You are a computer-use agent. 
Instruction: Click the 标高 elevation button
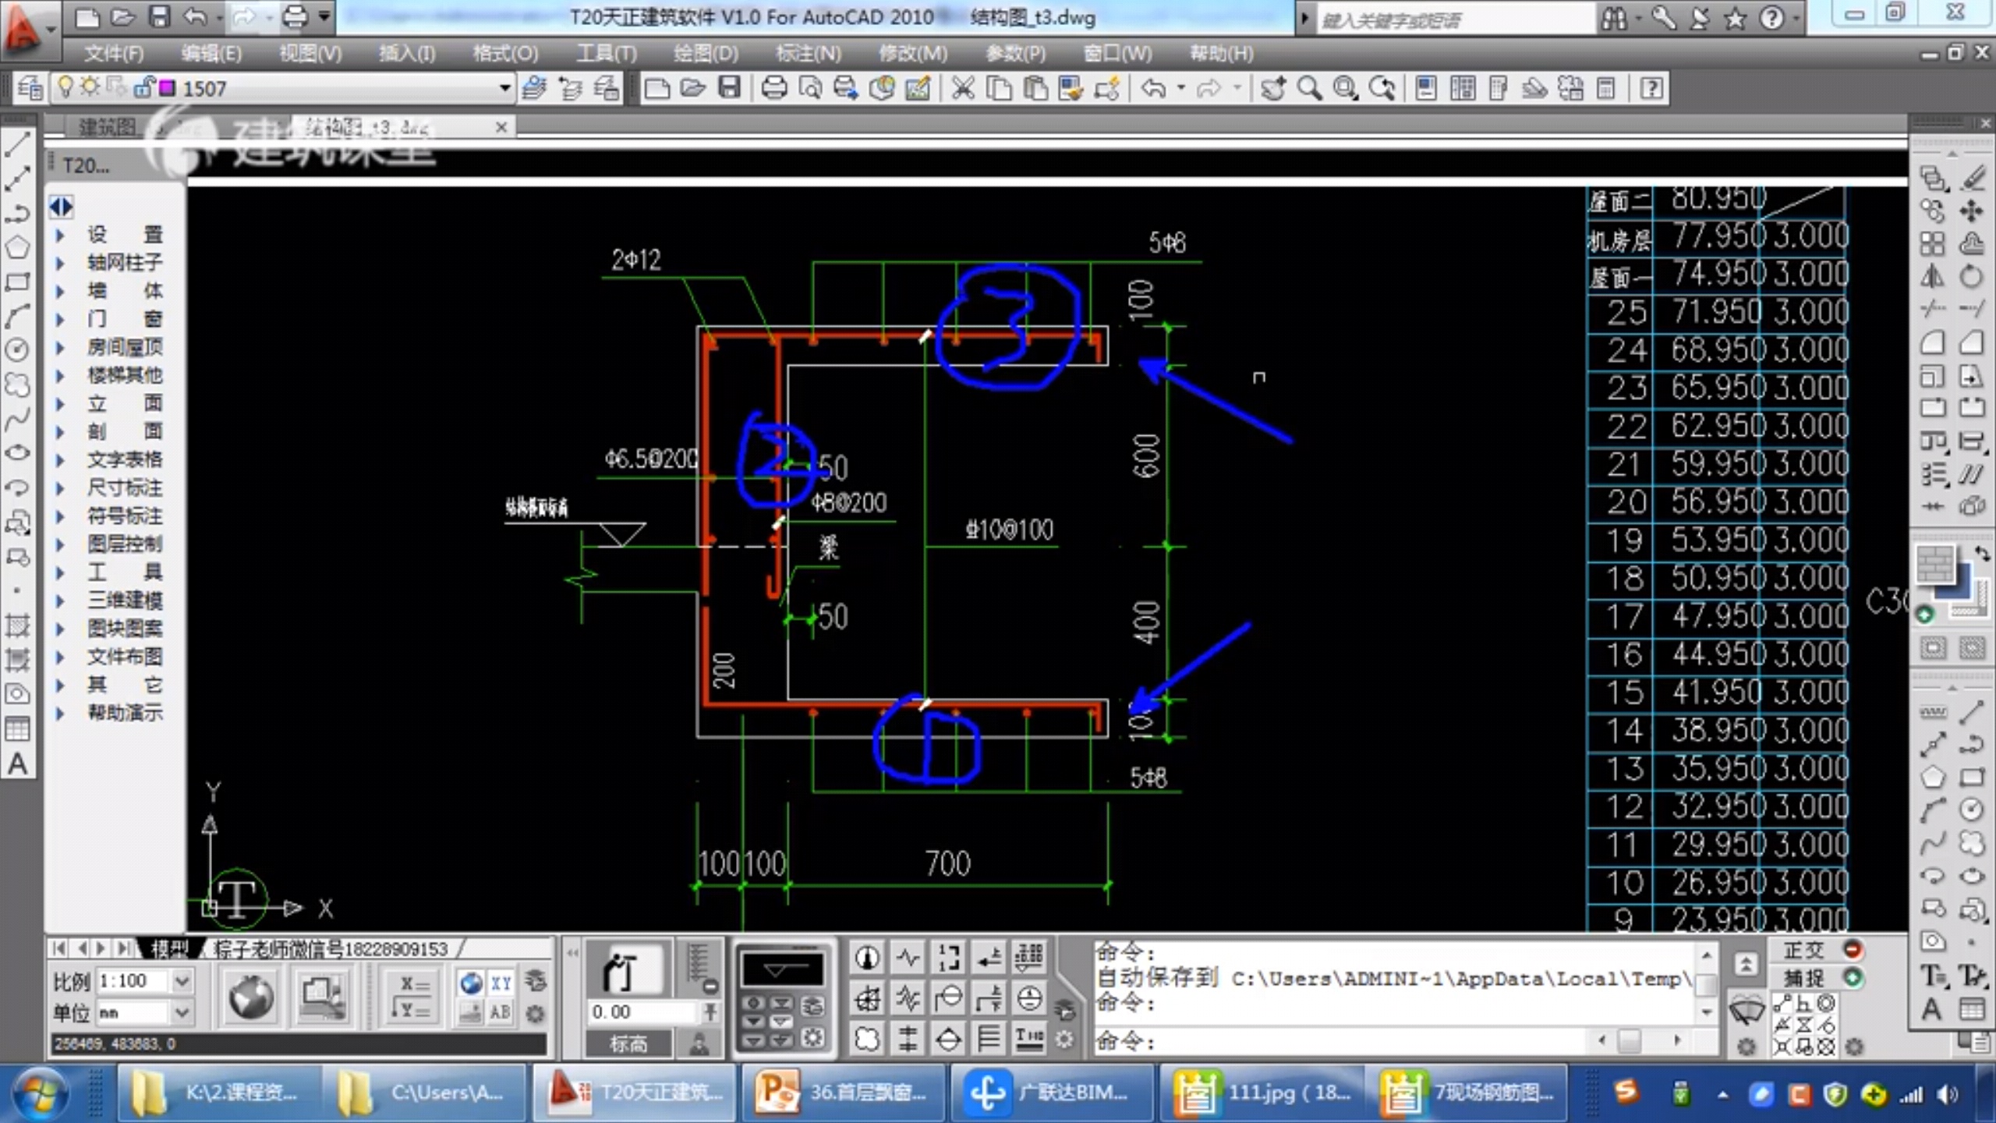pyautogui.click(x=628, y=1043)
